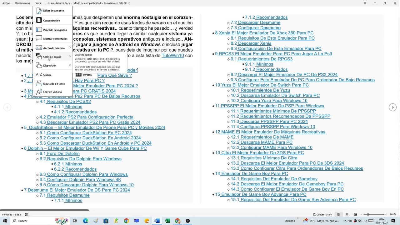Open the Vista menu
This screenshot has width=400, height=225.
click(x=38, y=3)
